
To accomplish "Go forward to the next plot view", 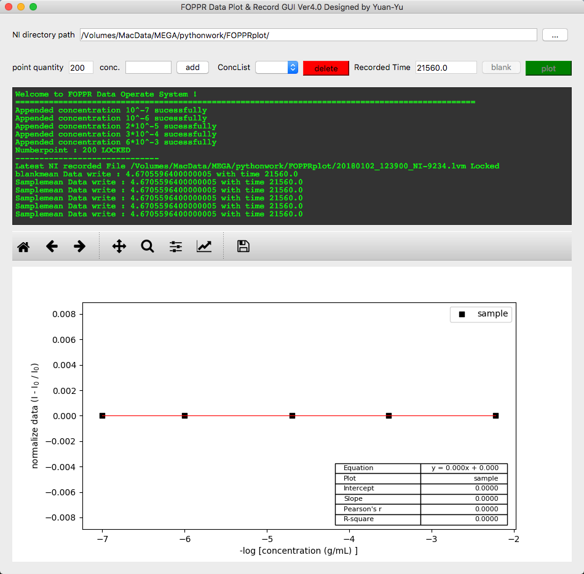I will coord(79,246).
